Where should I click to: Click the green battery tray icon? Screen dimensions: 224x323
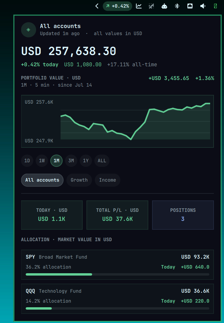click(215, 6)
